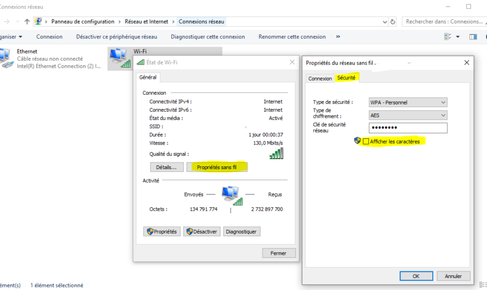
Task: Click the Wi-Fi adapter icon in Connexions réseau
Action: click(x=120, y=58)
